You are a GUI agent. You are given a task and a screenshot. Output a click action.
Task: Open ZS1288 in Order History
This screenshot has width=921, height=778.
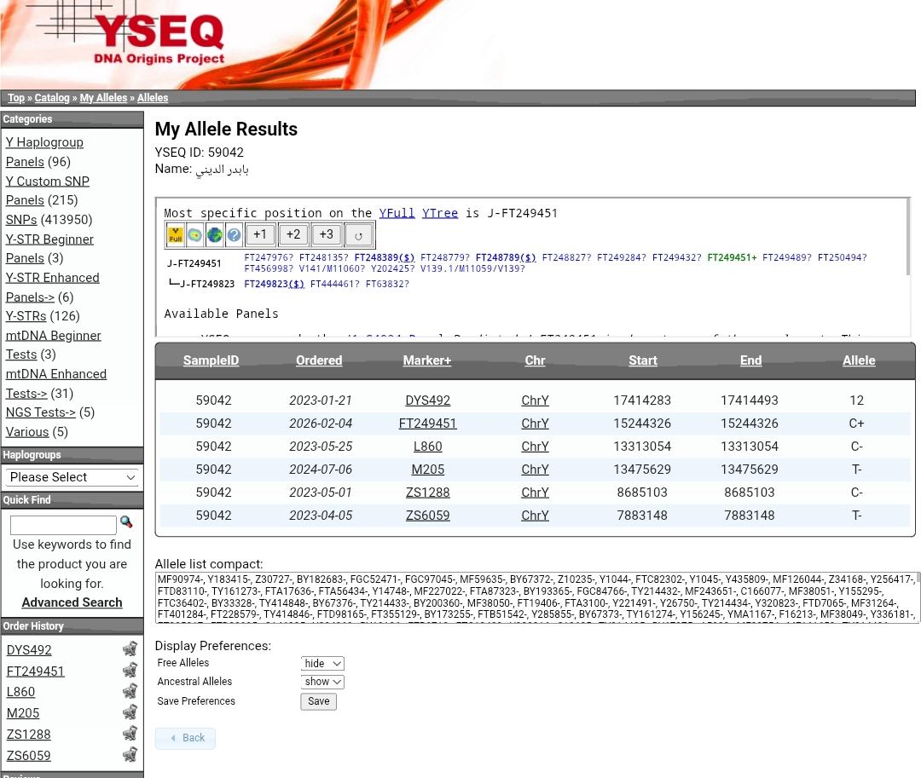[x=29, y=735]
